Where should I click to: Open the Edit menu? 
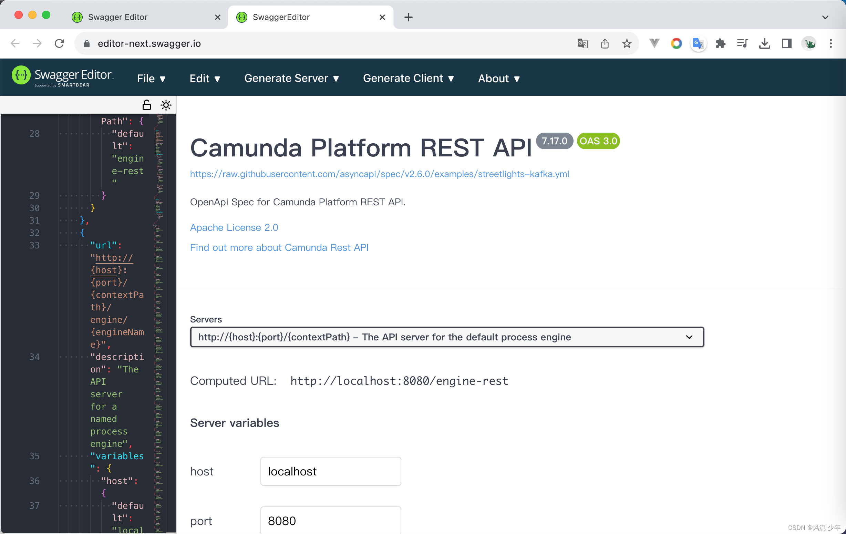(205, 78)
